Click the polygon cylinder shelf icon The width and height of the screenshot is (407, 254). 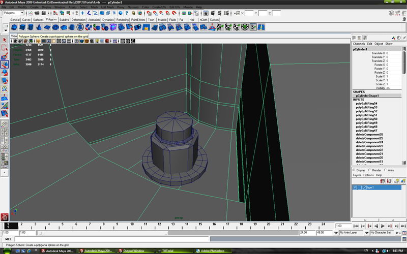(x=31, y=27)
